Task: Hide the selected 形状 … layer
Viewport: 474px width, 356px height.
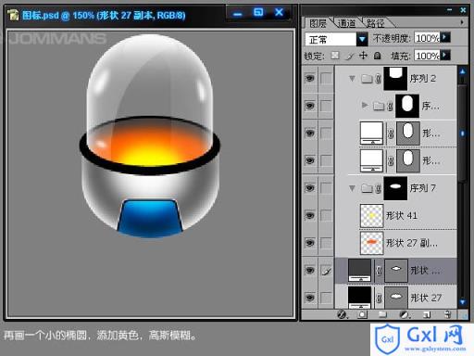Action: tap(309, 271)
